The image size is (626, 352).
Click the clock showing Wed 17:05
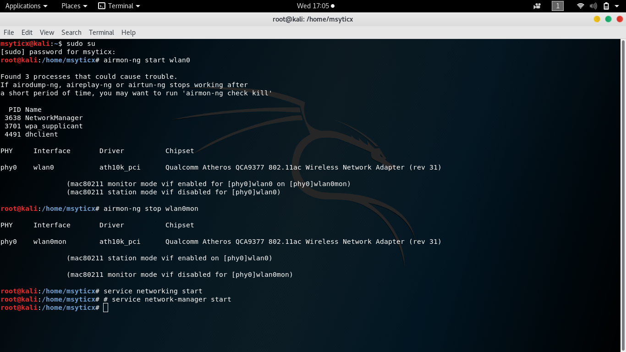(313, 6)
